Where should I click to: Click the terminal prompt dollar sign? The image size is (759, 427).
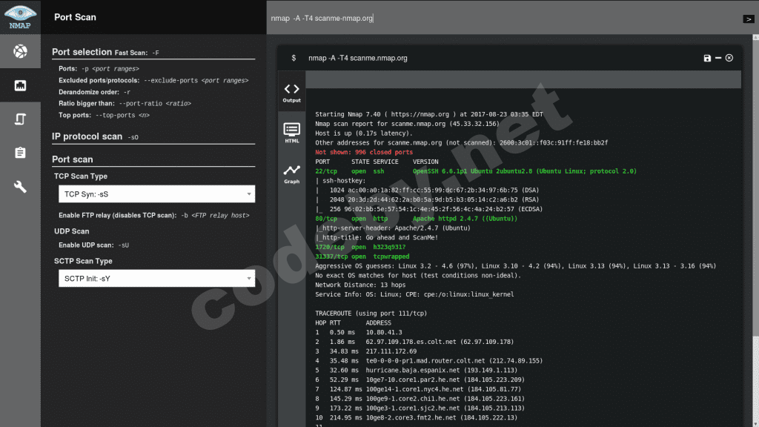pos(294,58)
